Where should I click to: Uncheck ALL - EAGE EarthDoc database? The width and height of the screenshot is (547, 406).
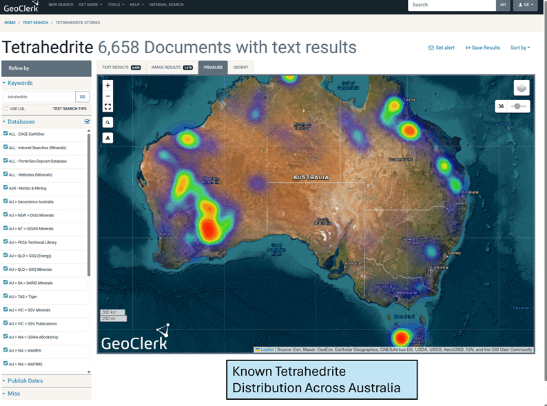pyautogui.click(x=6, y=134)
